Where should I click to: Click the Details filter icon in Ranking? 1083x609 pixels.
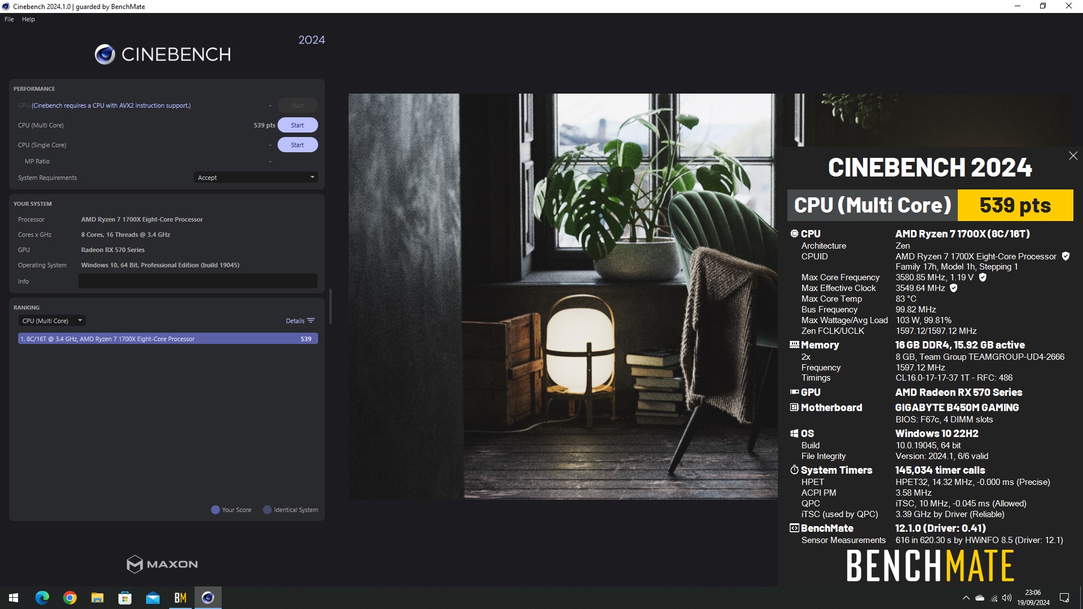[311, 320]
